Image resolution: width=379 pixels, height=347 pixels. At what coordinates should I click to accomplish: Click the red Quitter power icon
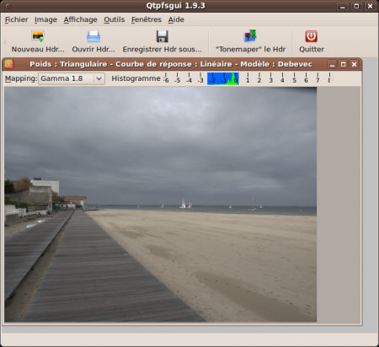[312, 36]
